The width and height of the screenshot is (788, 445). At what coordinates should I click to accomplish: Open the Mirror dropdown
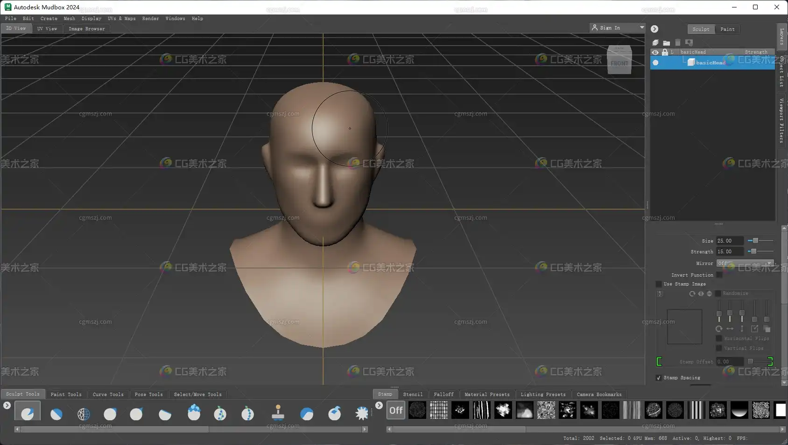[745, 264]
